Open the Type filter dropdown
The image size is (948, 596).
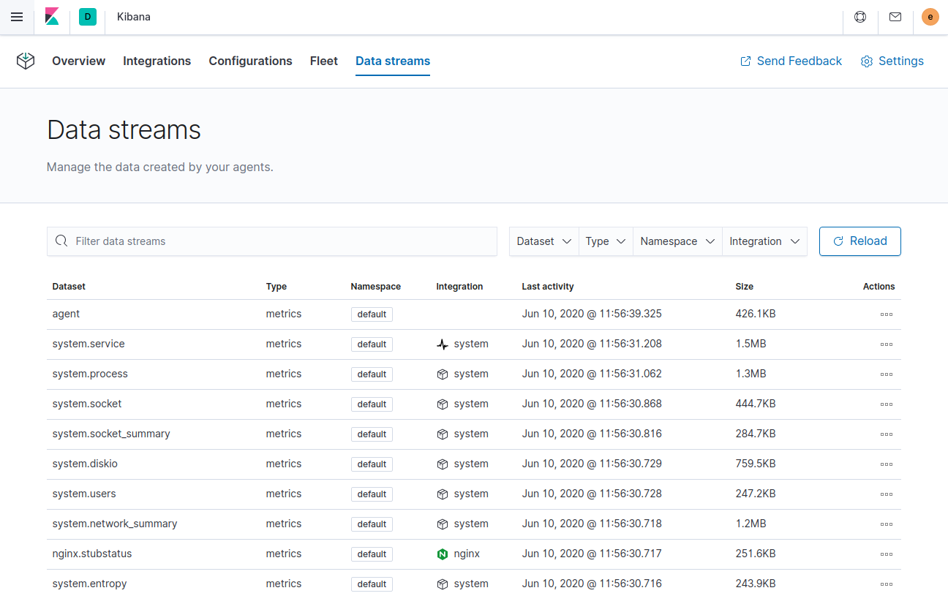605,241
